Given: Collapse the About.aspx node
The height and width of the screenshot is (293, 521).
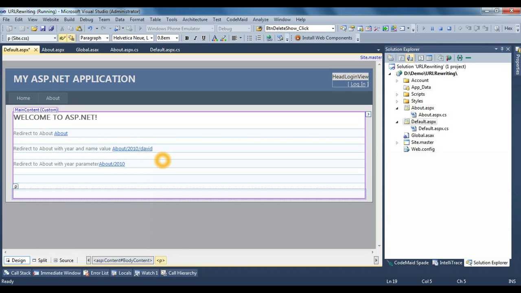Looking at the screenshot, I should [x=397, y=108].
